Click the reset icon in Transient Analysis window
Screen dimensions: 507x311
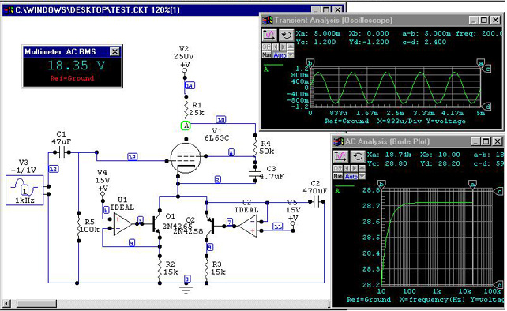click(x=286, y=35)
